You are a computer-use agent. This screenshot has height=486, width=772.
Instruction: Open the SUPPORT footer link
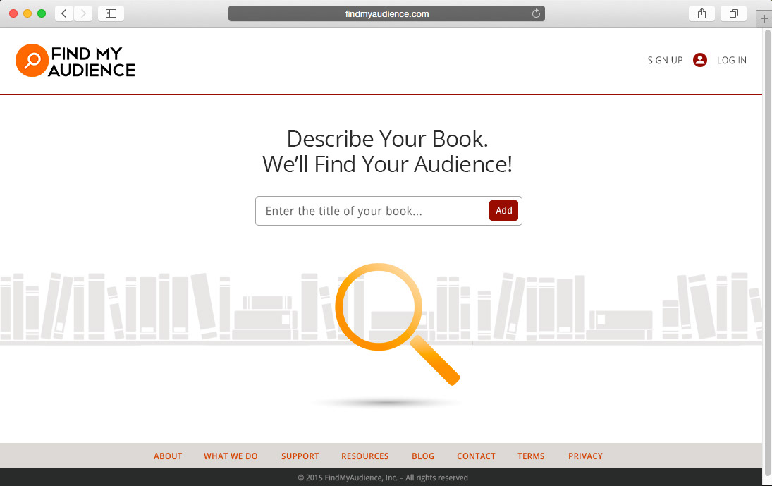click(x=300, y=456)
